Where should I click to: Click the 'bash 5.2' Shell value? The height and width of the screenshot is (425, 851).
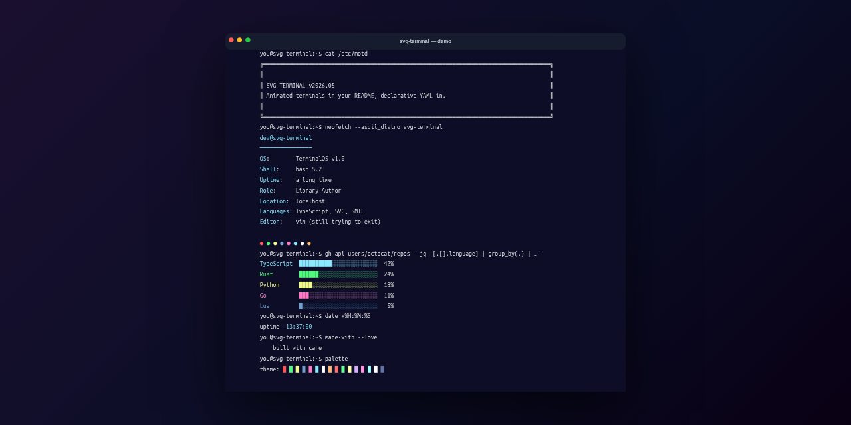308,169
